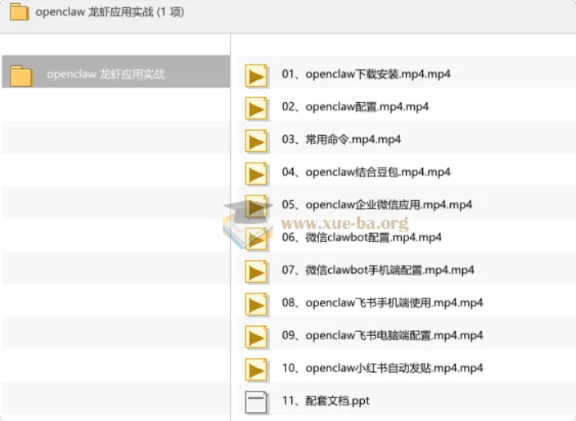Select file name 09、openclaw飞书电脑端配置.mp4.mp4

coord(382,335)
